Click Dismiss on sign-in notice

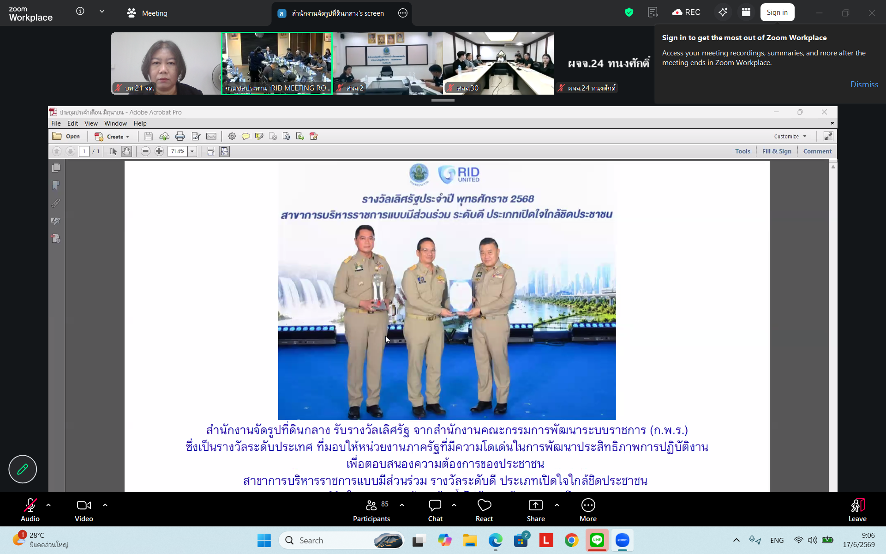(864, 84)
